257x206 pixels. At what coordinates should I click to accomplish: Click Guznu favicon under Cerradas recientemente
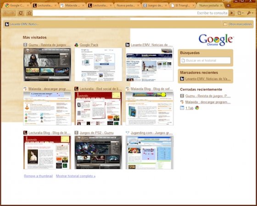182,96
